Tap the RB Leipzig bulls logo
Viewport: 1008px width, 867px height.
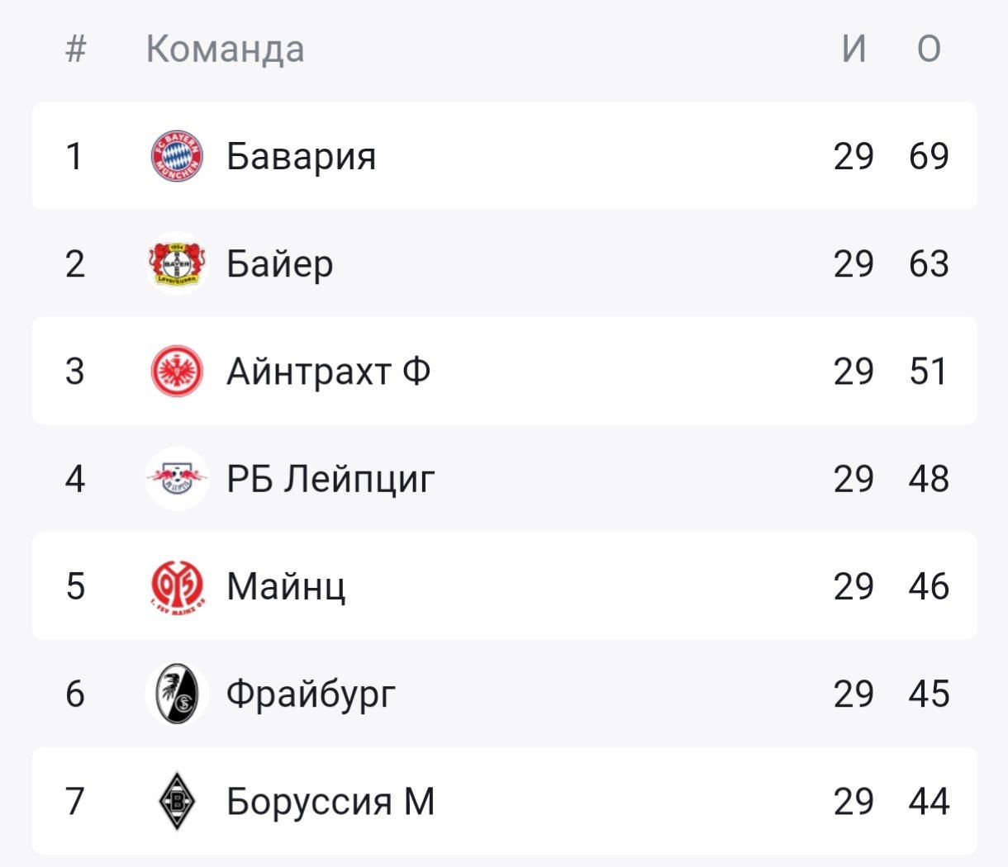[x=176, y=478]
